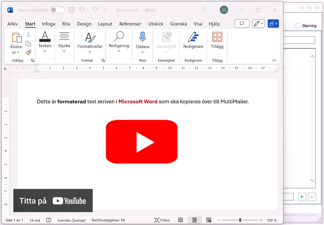The image size is (324, 225).
Task: Click the redo arrow icon
Action: coord(96,10)
